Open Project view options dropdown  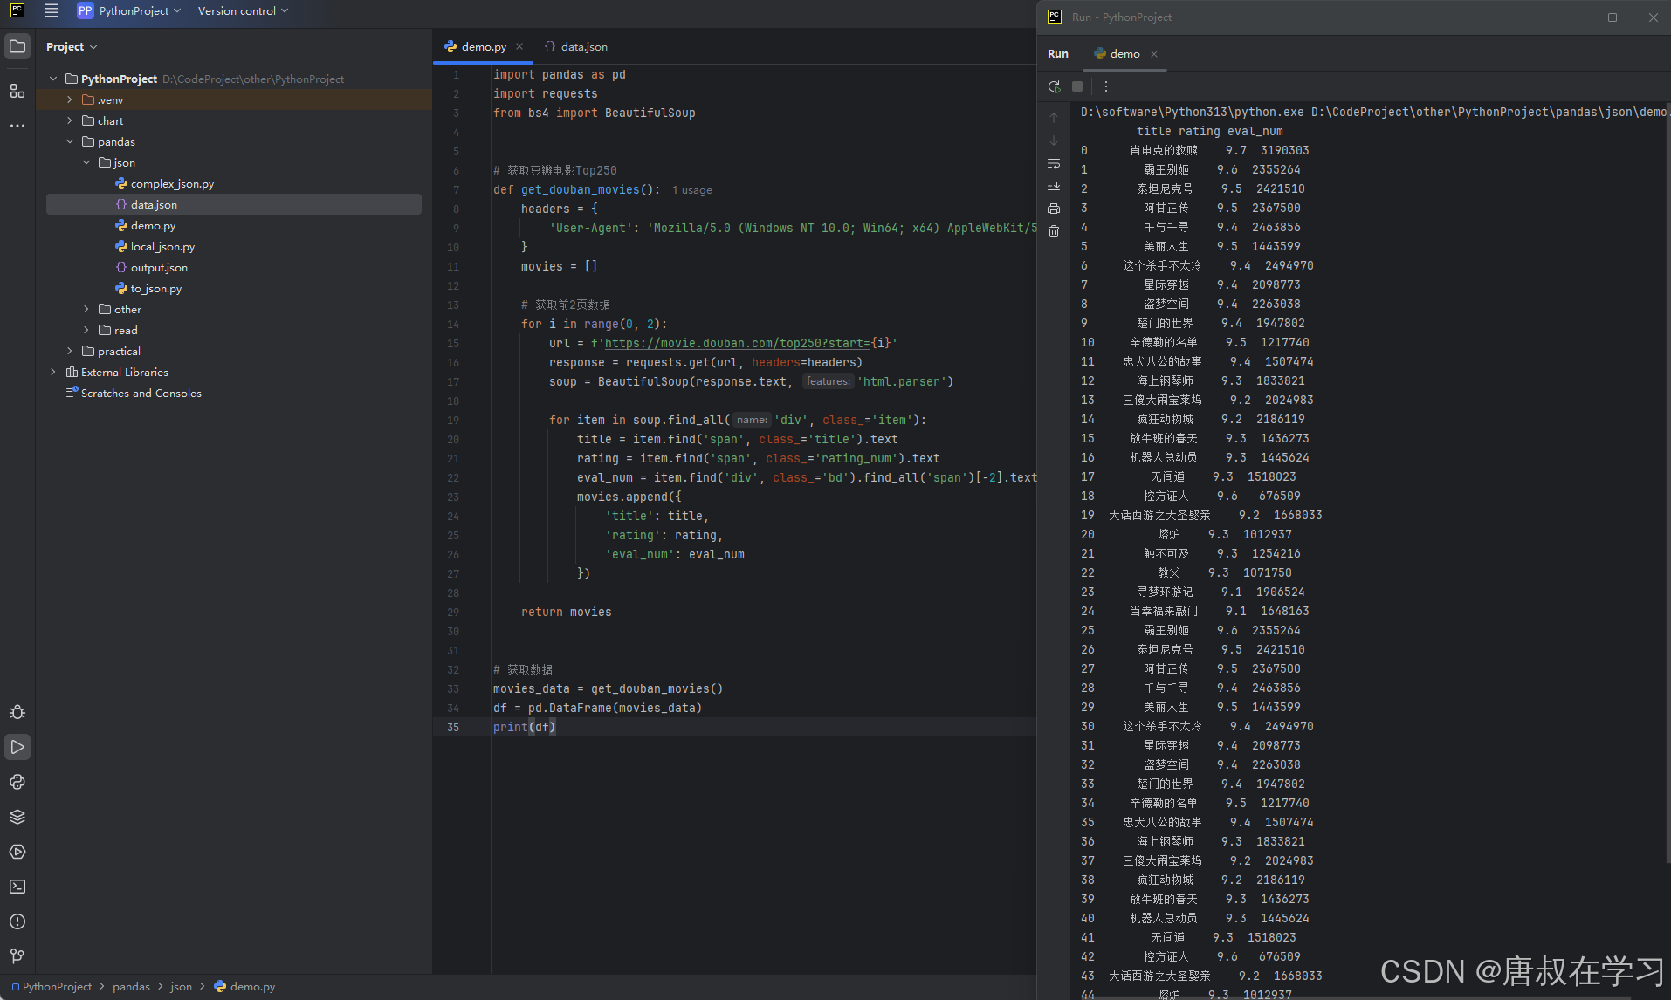point(72,47)
